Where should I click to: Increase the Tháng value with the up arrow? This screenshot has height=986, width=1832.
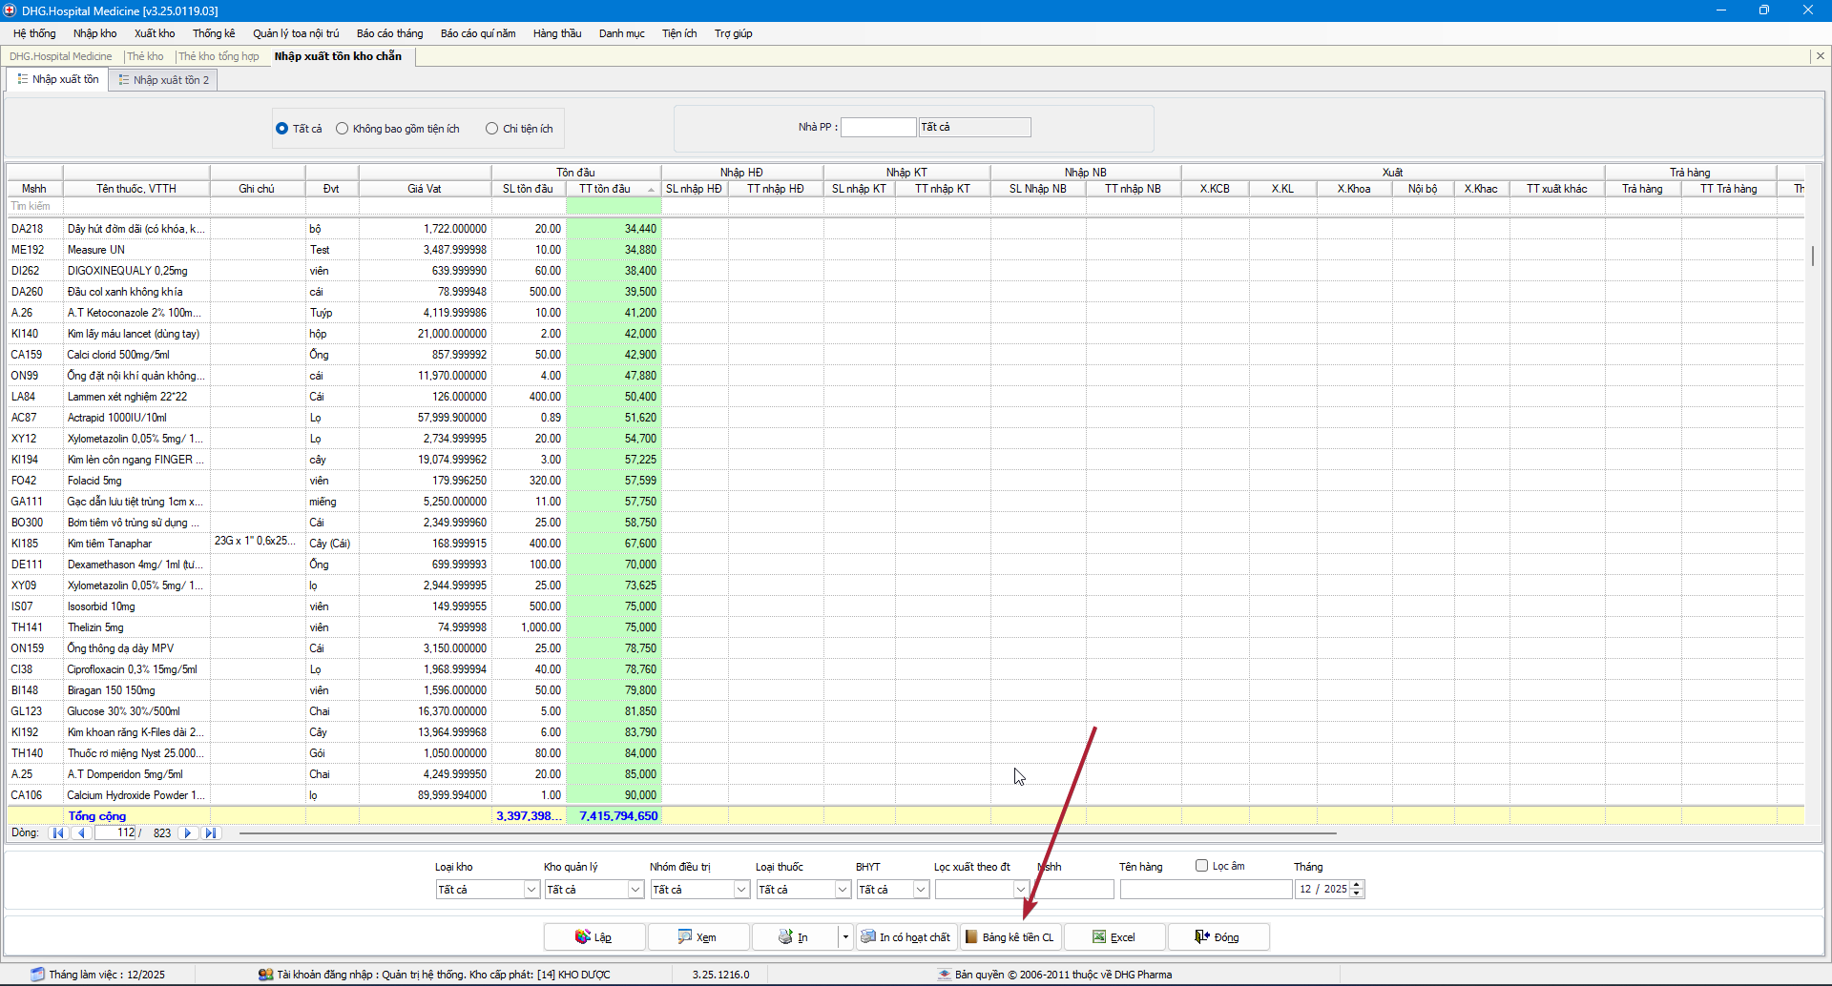click(x=1358, y=885)
